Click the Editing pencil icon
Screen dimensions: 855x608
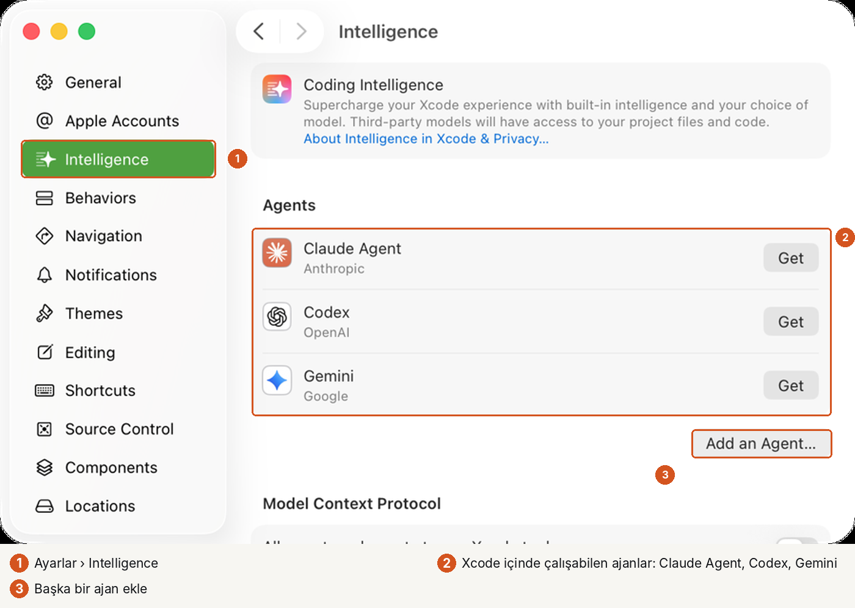45,352
